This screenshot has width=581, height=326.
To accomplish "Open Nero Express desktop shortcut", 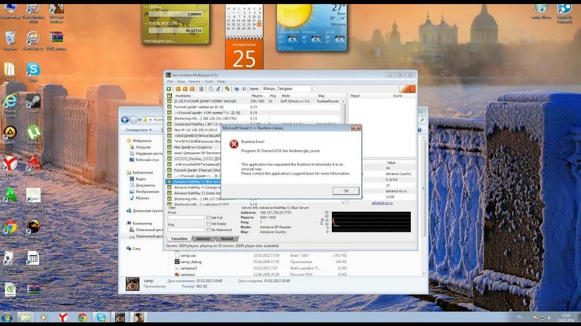I will 33,41.
